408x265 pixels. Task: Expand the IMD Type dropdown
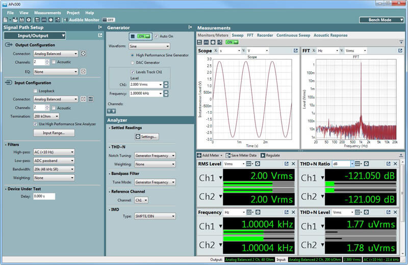point(155,216)
